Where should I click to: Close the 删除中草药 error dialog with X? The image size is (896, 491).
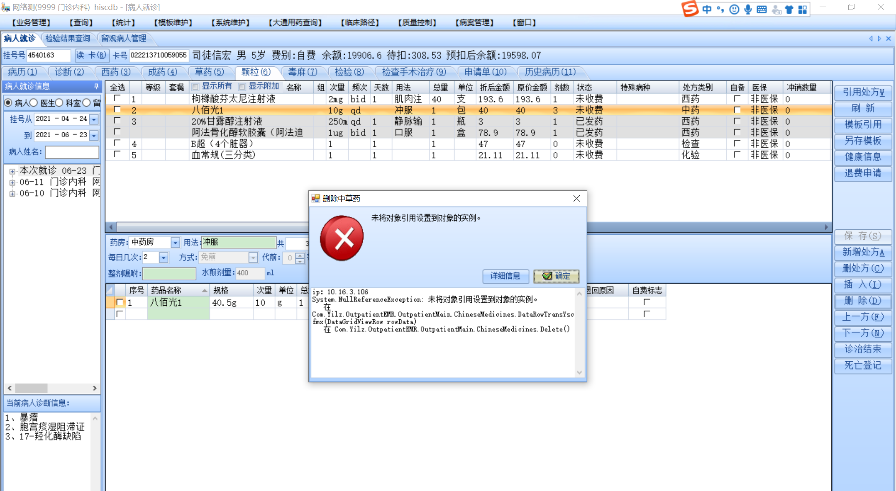pos(576,199)
